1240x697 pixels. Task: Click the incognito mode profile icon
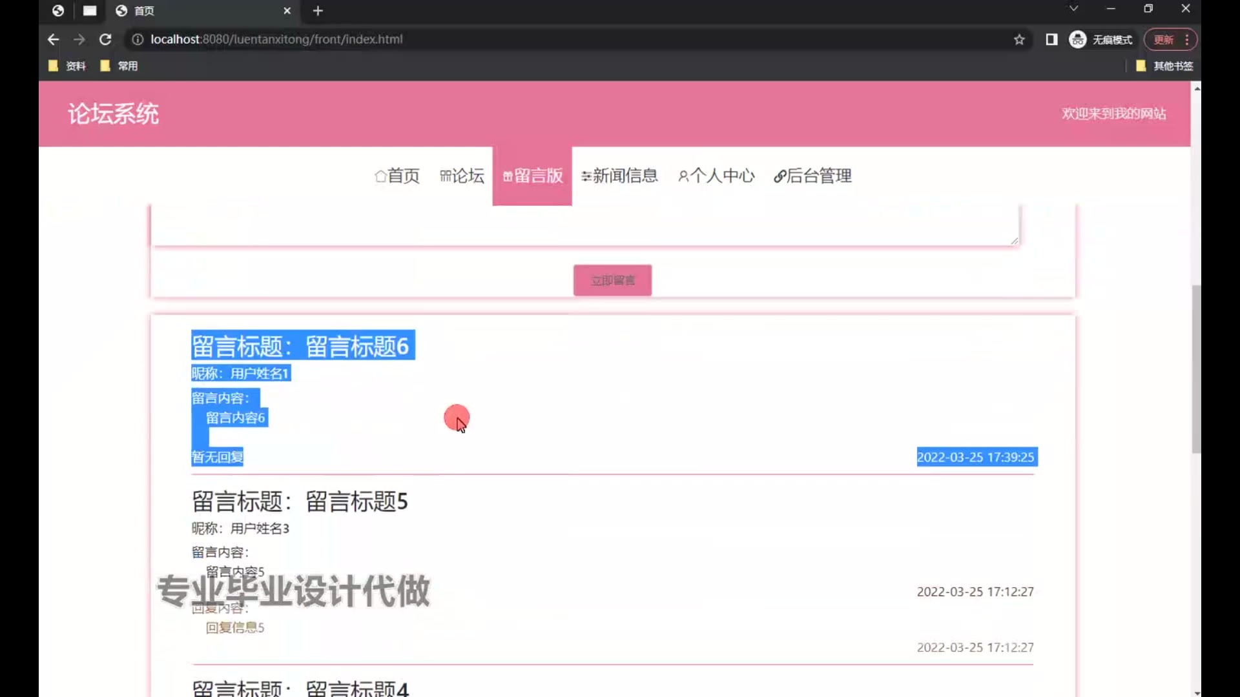pos(1077,39)
